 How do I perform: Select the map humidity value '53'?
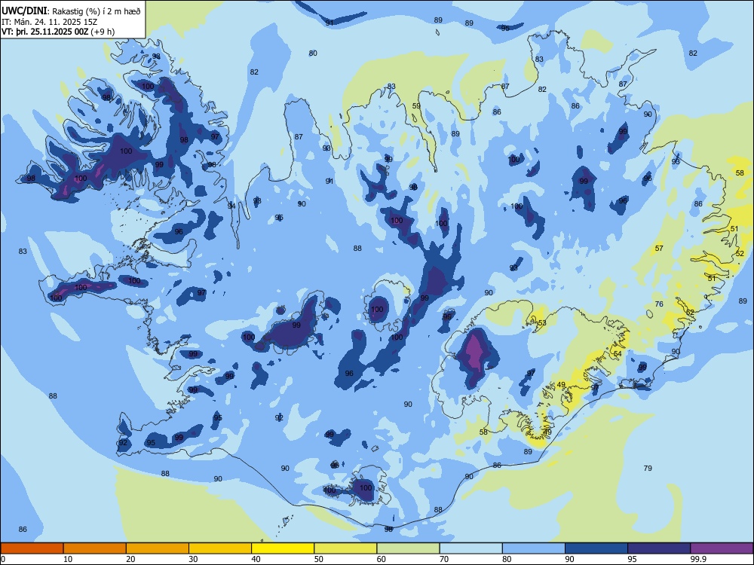(x=542, y=323)
